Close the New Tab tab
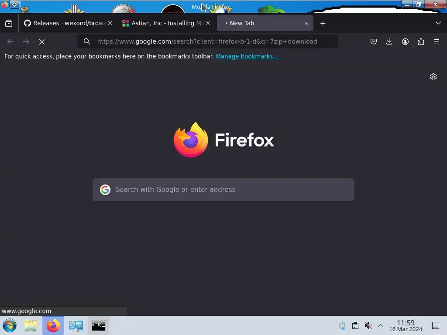This screenshot has width=447, height=335. [306, 23]
